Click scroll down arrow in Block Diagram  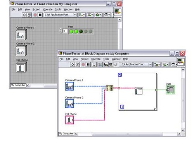tap(183, 130)
